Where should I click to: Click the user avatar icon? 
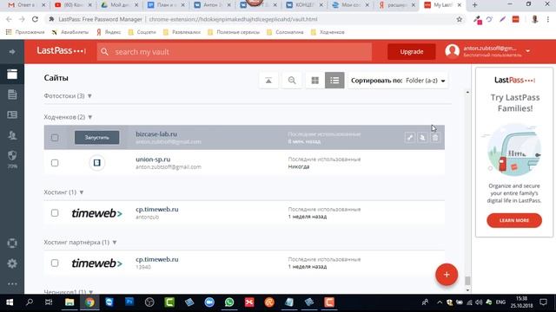pos(452,51)
